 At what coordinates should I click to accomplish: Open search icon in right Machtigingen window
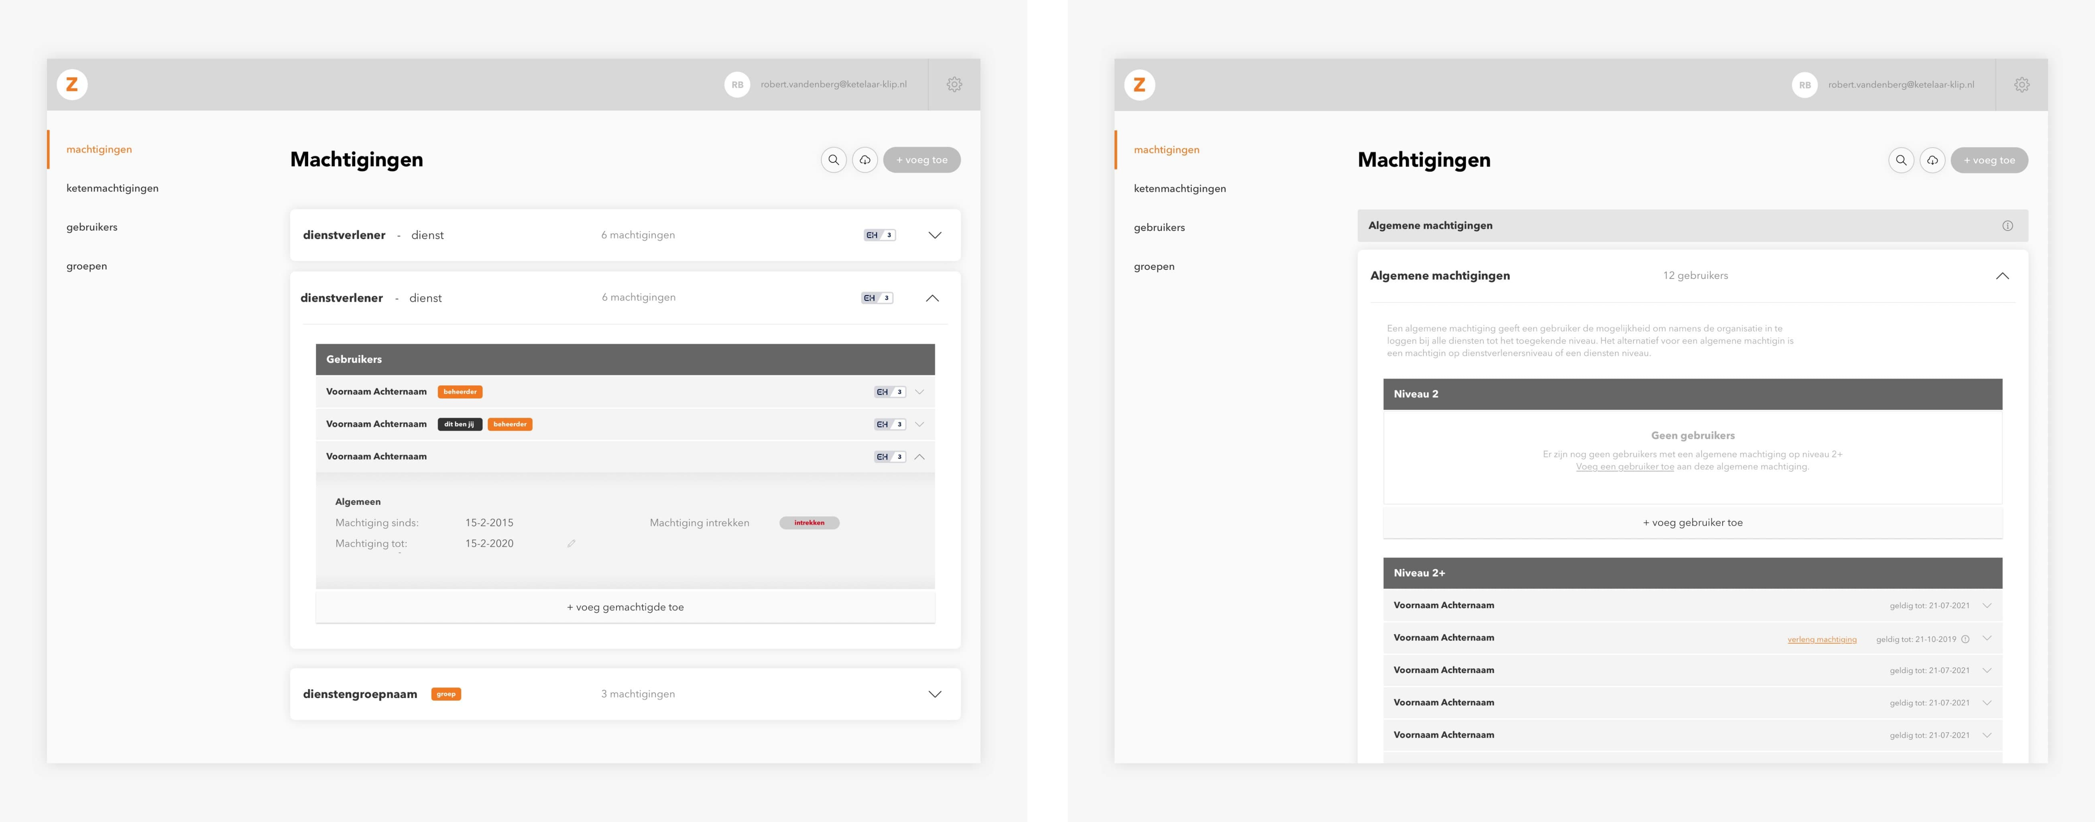click(1901, 160)
